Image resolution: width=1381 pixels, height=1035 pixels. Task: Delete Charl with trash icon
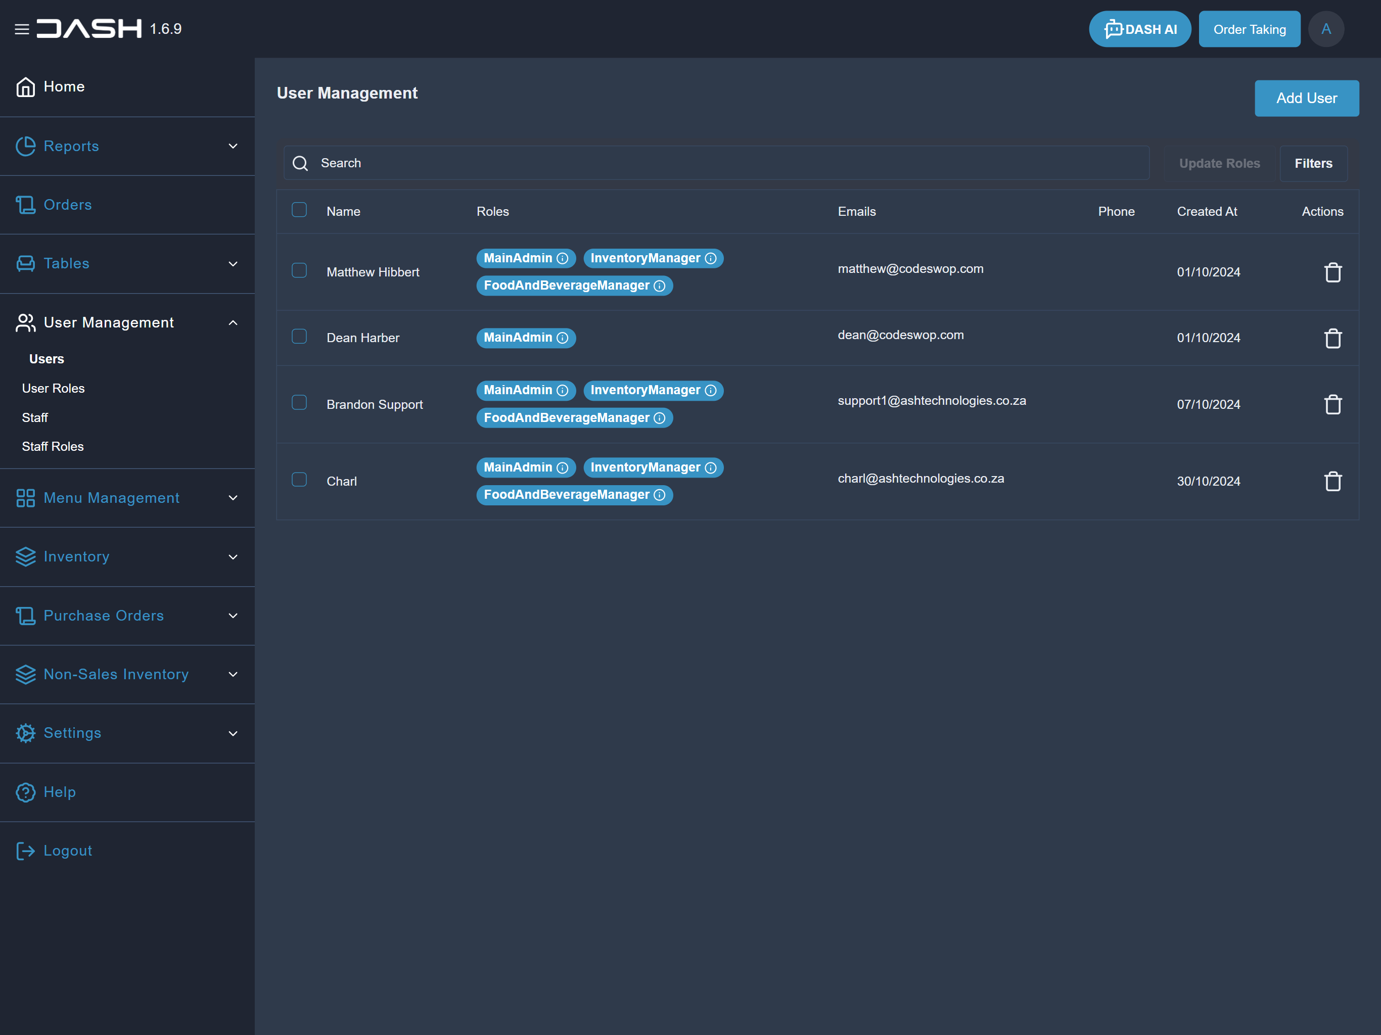coord(1333,481)
